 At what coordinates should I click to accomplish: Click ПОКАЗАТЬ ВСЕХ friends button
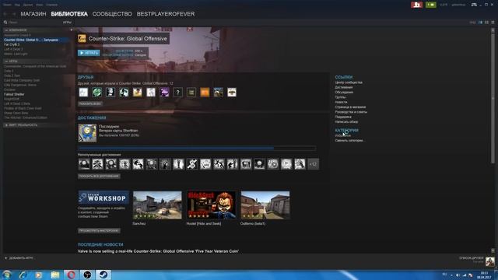pos(90,103)
